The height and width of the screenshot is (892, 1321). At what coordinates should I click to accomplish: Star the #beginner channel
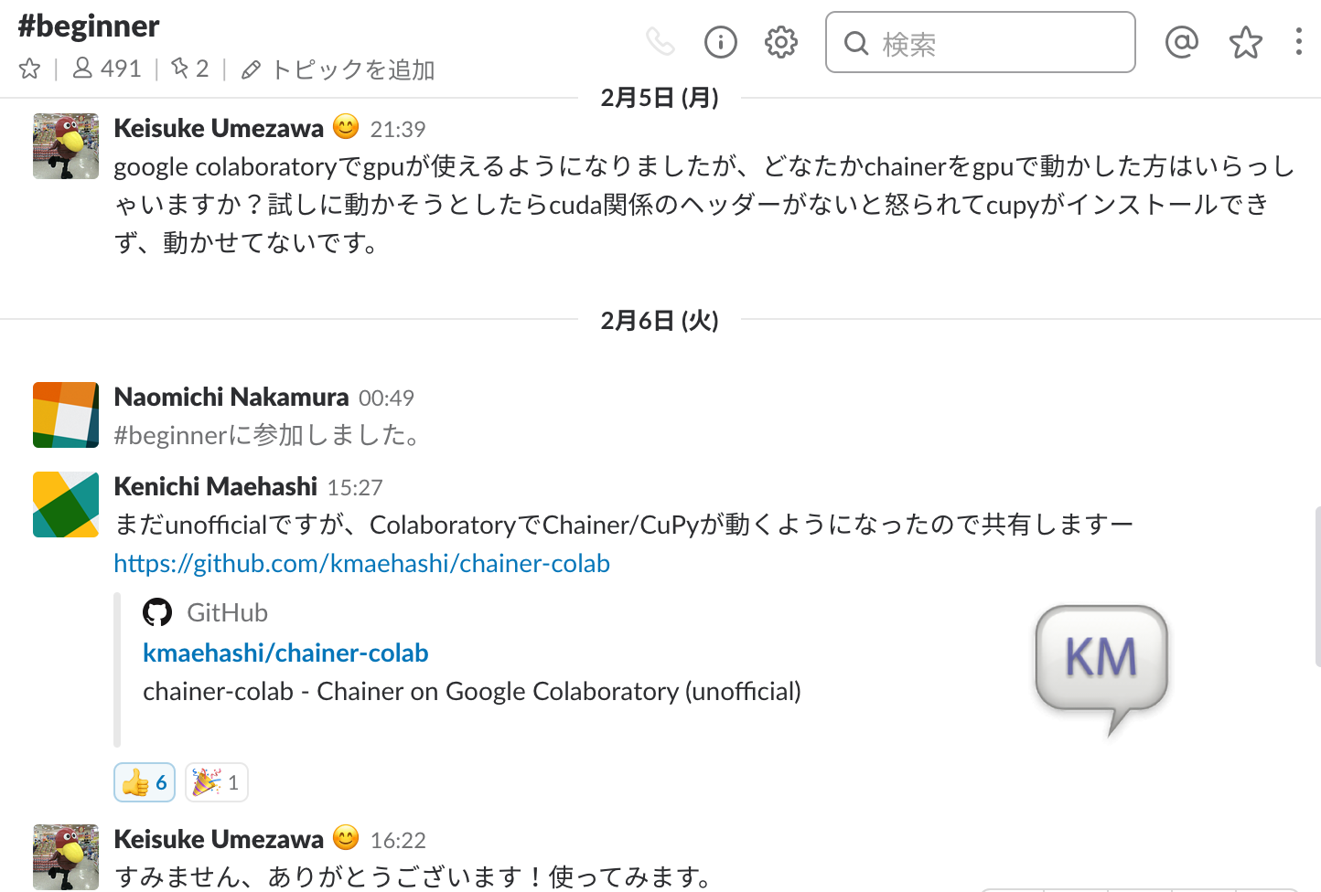(x=29, y=68)
